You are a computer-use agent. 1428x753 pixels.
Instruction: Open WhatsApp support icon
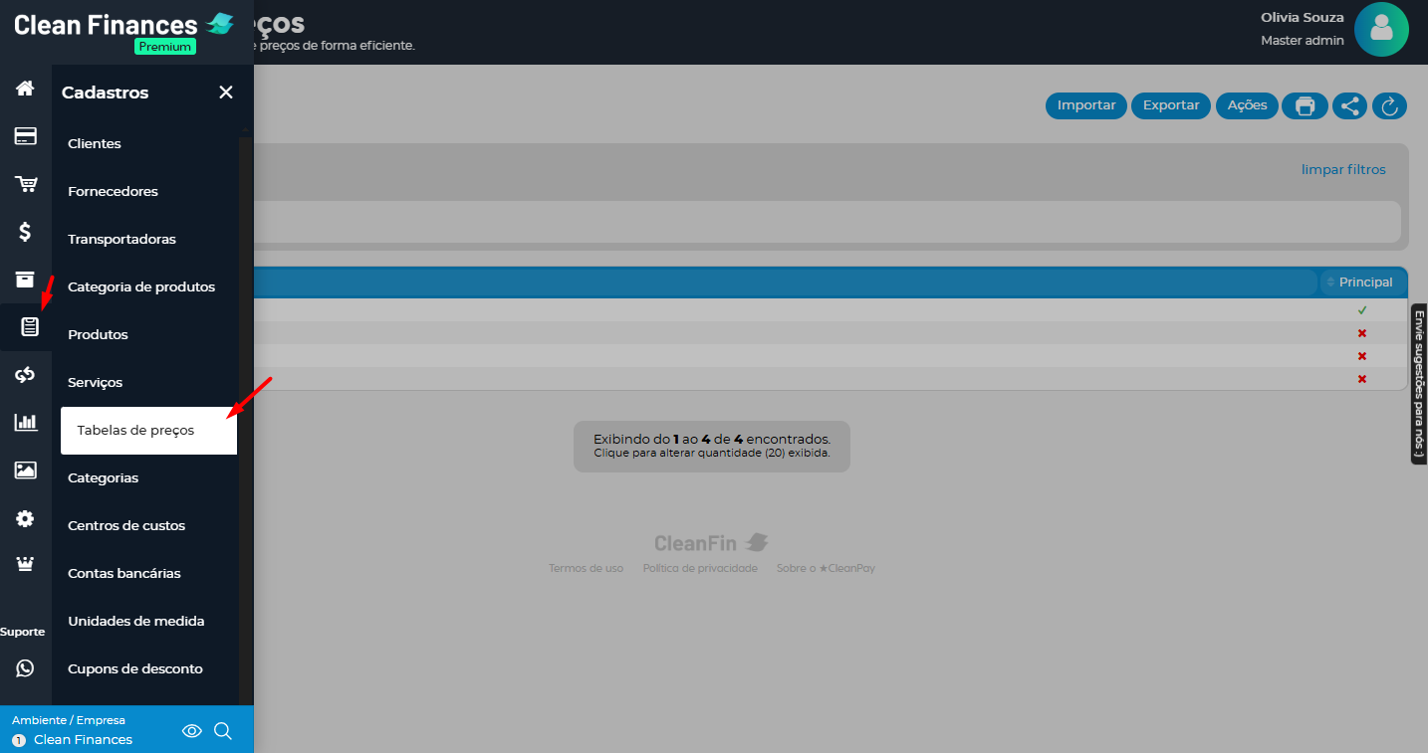click(25, 668)
